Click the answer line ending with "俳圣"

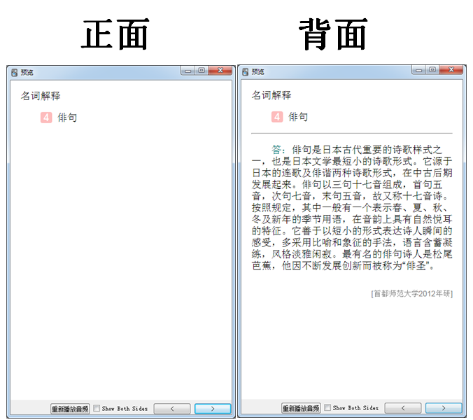point(343,266)
